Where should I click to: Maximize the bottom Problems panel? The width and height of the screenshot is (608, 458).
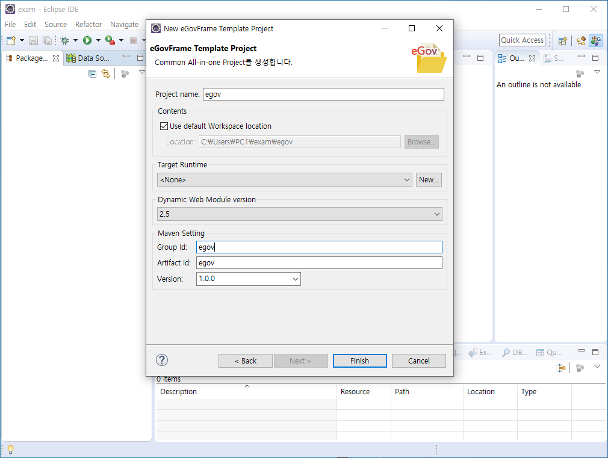(x=595, y=351)
